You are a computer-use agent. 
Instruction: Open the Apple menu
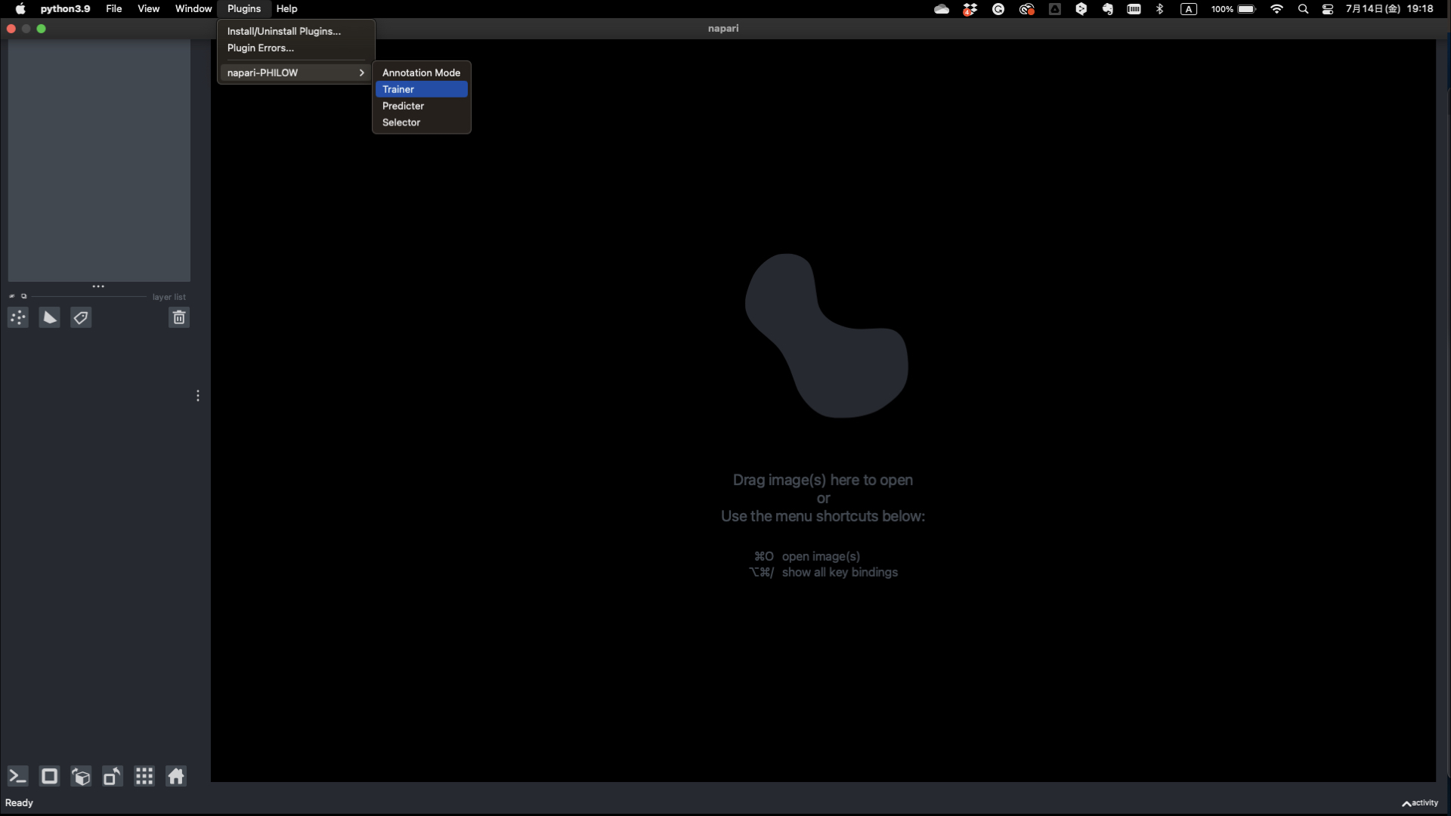tap(20, 9)
